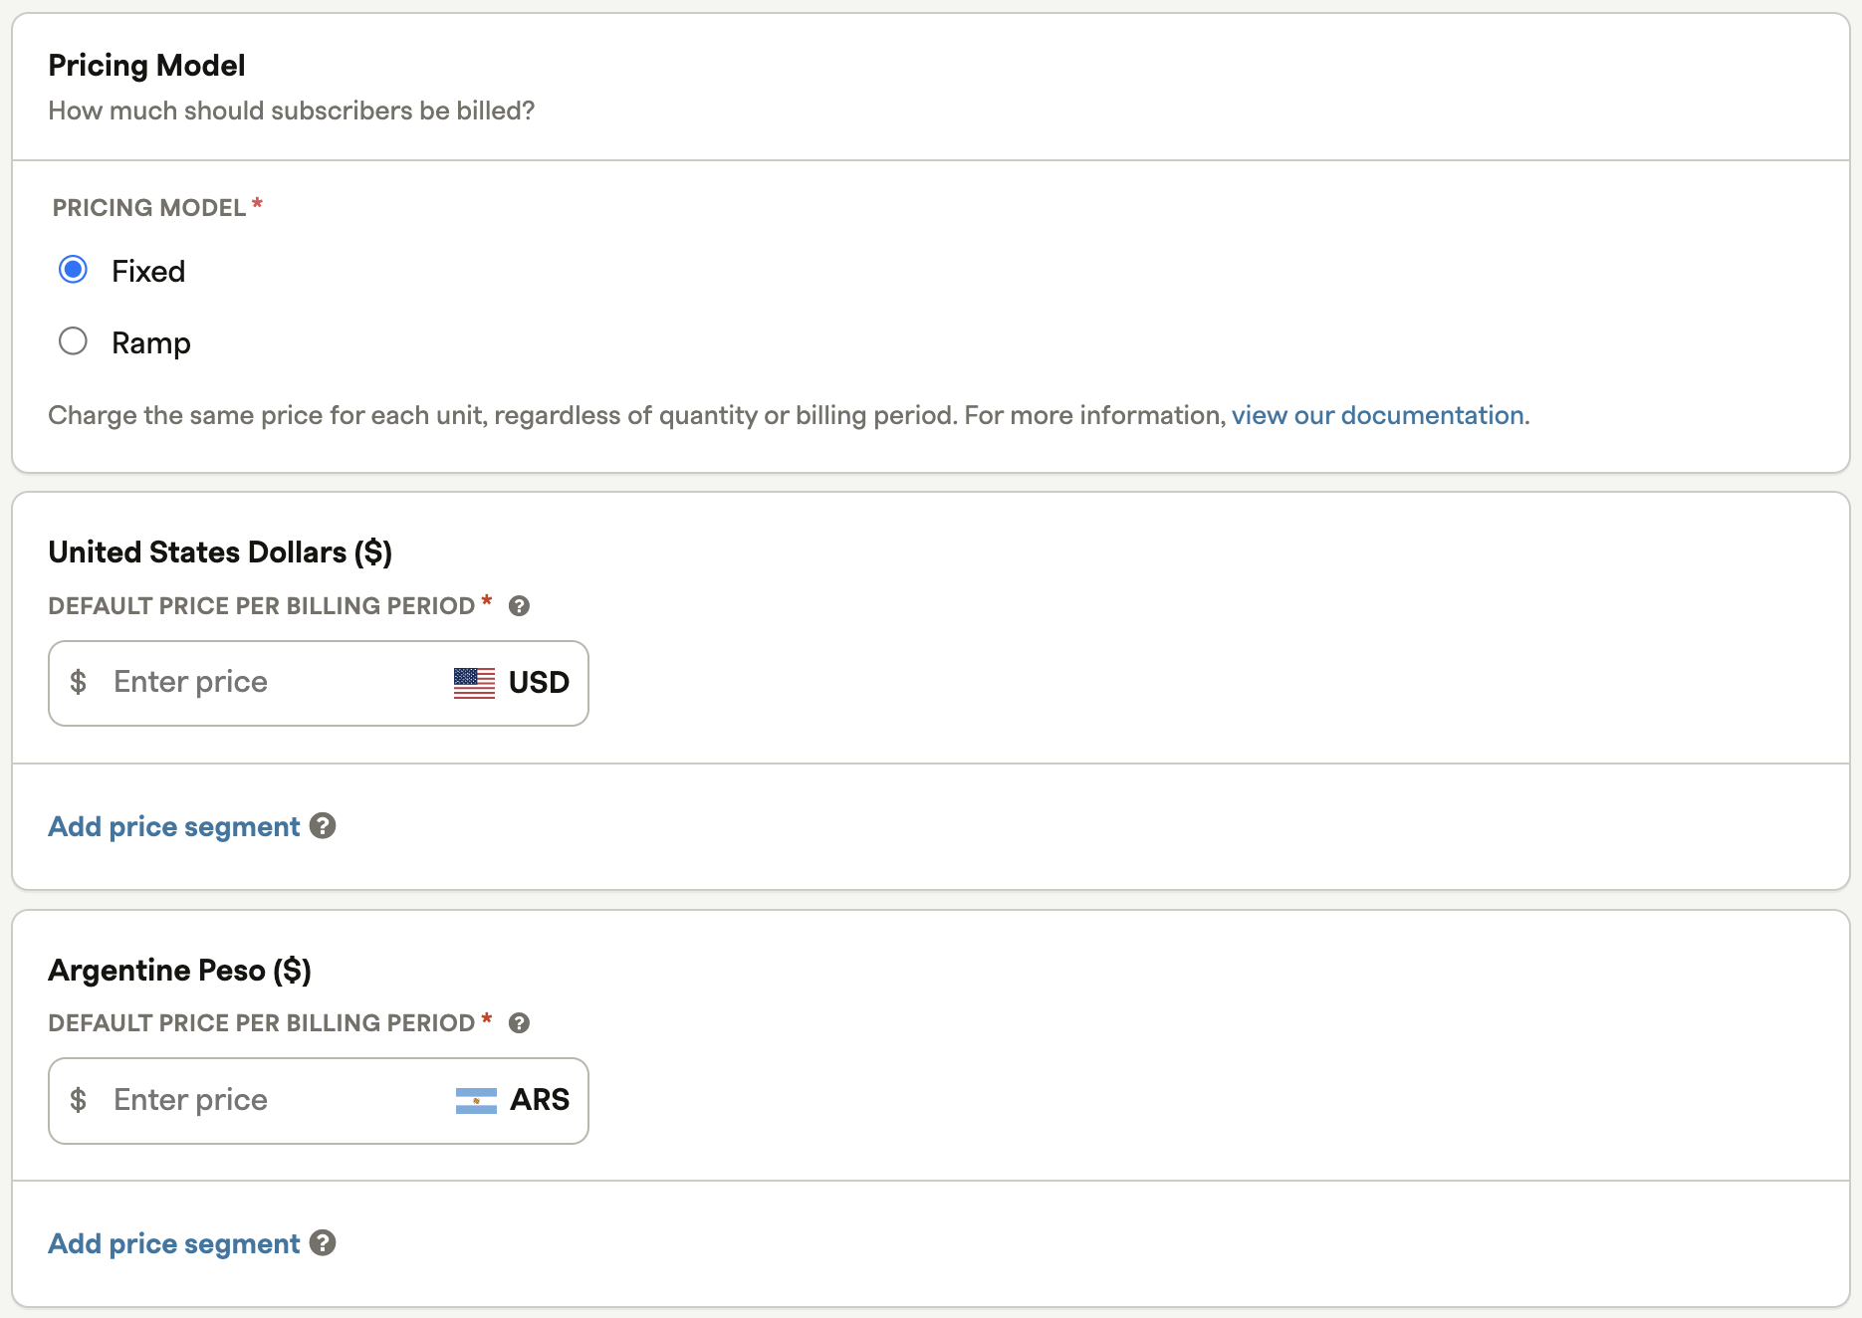Screen dimensions: 1862x1318
Task: Click the Fixed option label text
Action: 148,272
